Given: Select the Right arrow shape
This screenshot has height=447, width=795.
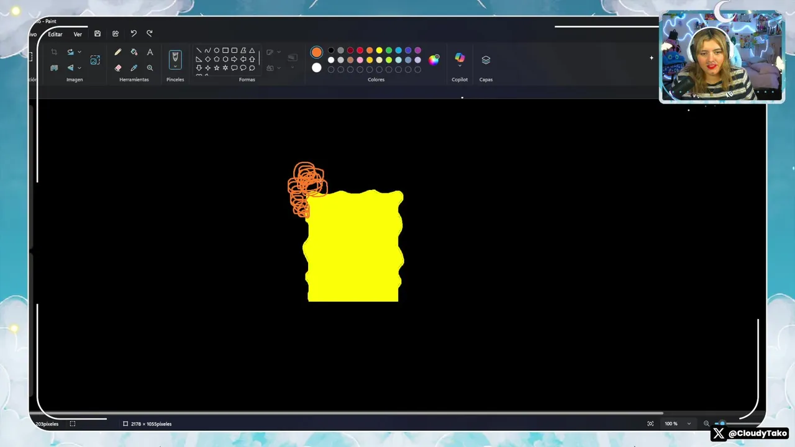Looking at the screenshot, I should click(234, 59).
